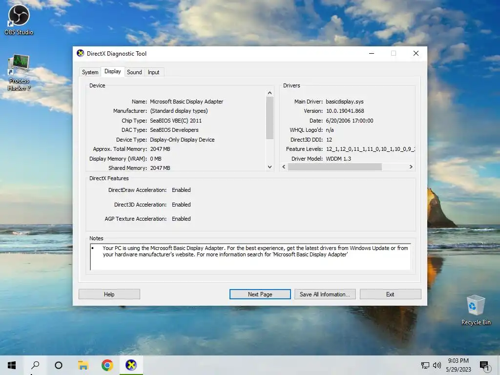500x375 pixels.
Task: Click 'Display-Only Display Device' value
Action: coord(182,140)
